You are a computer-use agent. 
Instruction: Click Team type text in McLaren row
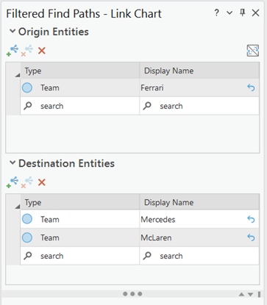pyautogui.click(x=50, y=237)
